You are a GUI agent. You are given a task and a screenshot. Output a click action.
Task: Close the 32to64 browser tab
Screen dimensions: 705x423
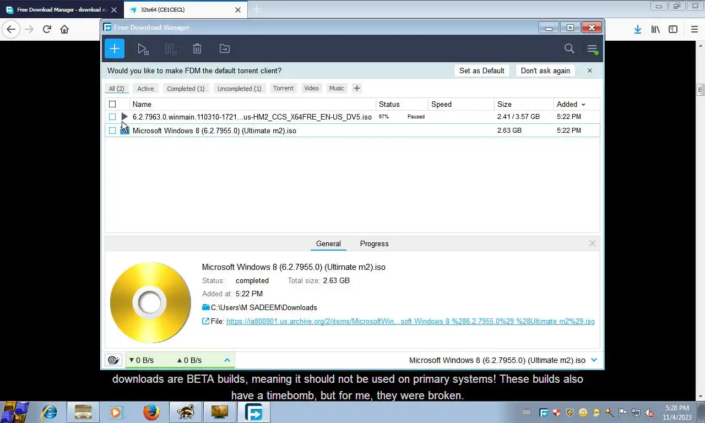tap(238, 10)
